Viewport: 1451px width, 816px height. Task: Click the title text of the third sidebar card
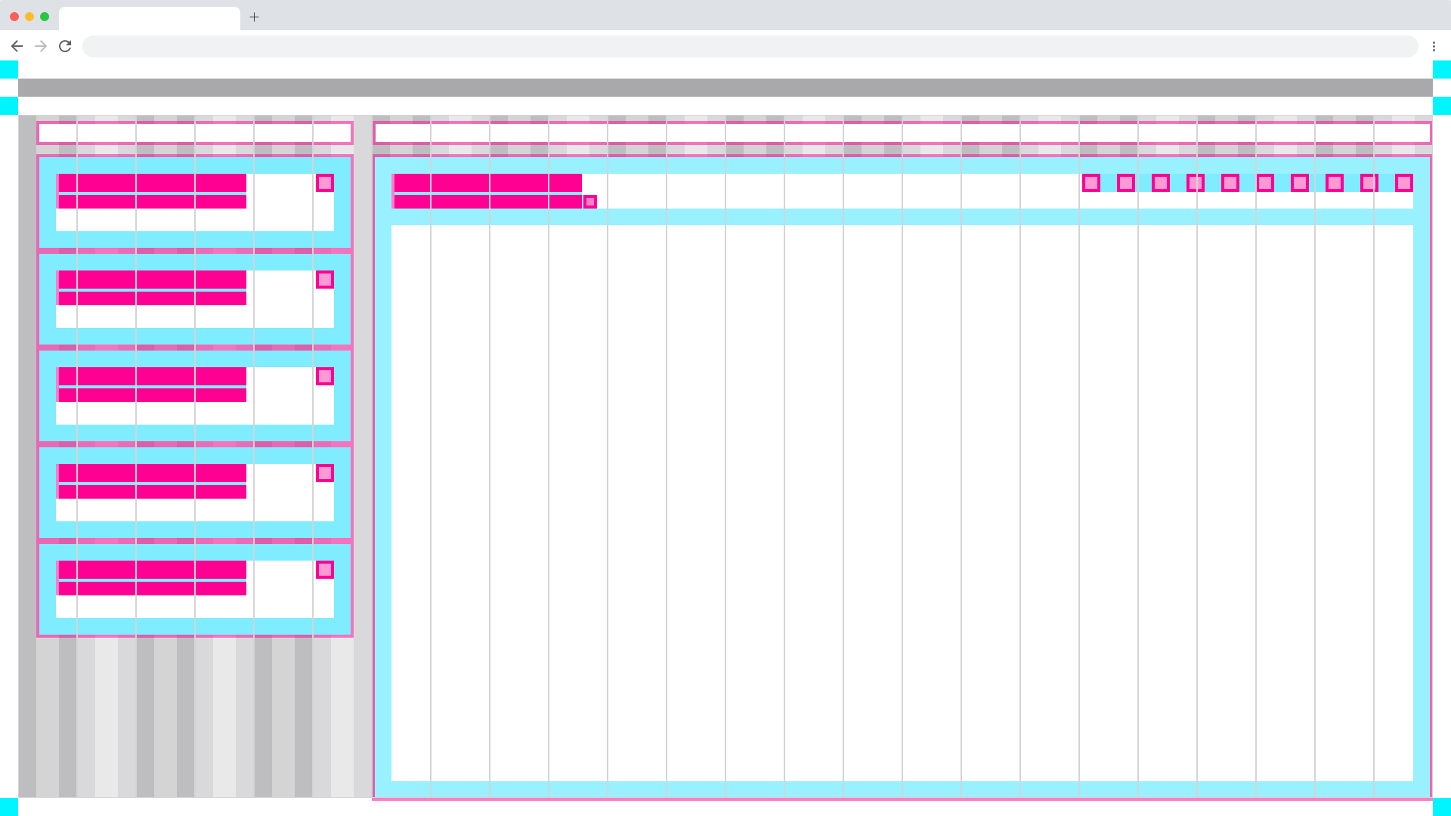click(152, 376)
